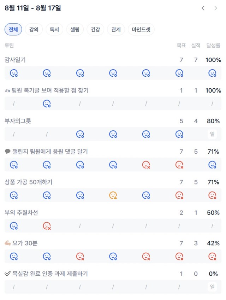Open the 감사일기 routine title

point(15,60)
